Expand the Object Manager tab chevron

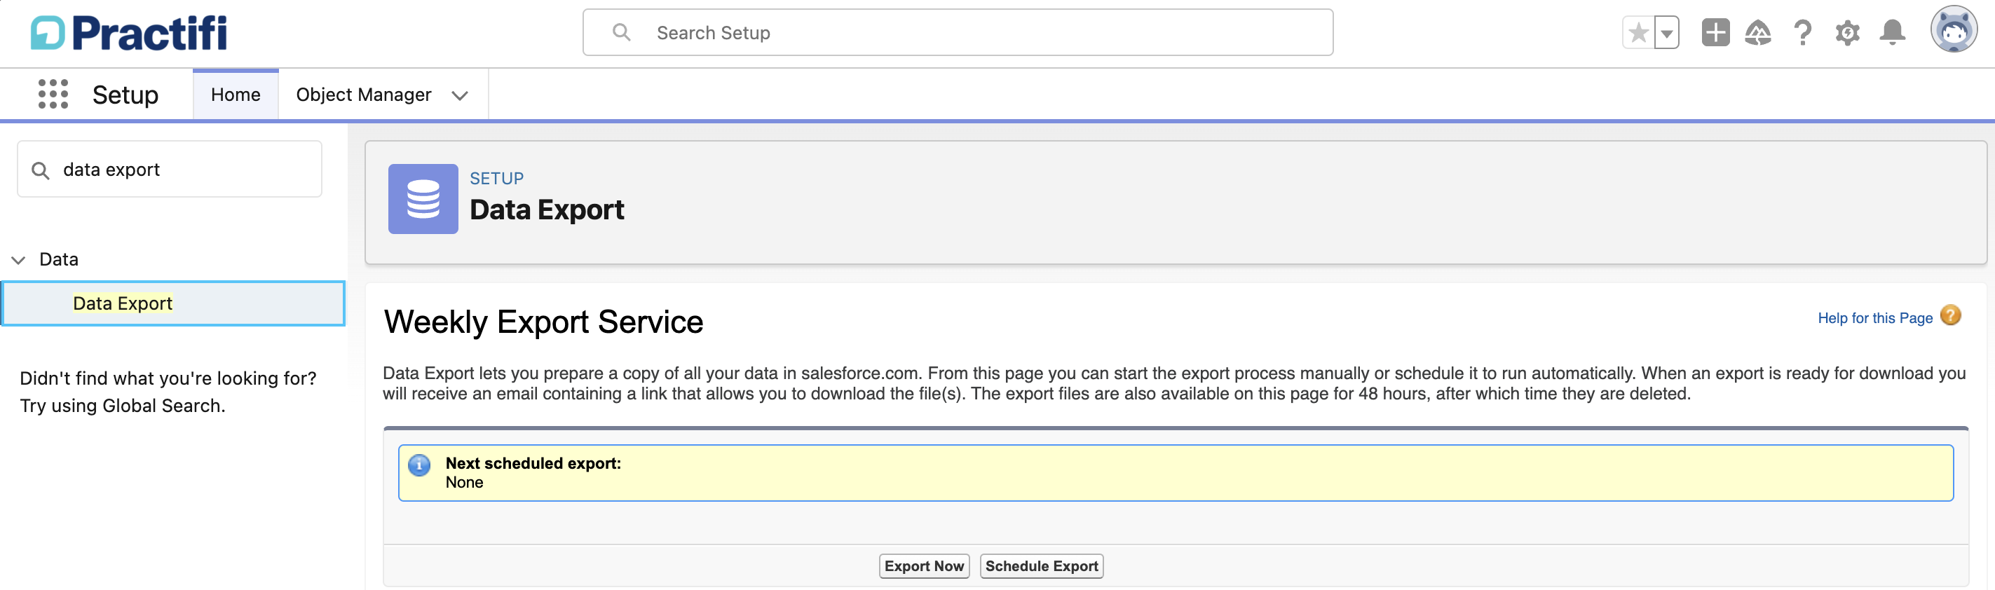click(460, 95)
